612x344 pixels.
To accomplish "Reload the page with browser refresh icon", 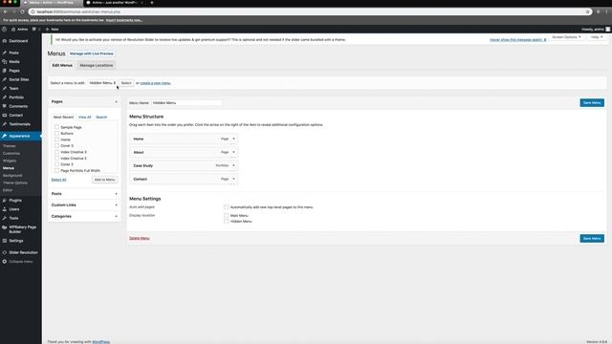I will point(22,11).
